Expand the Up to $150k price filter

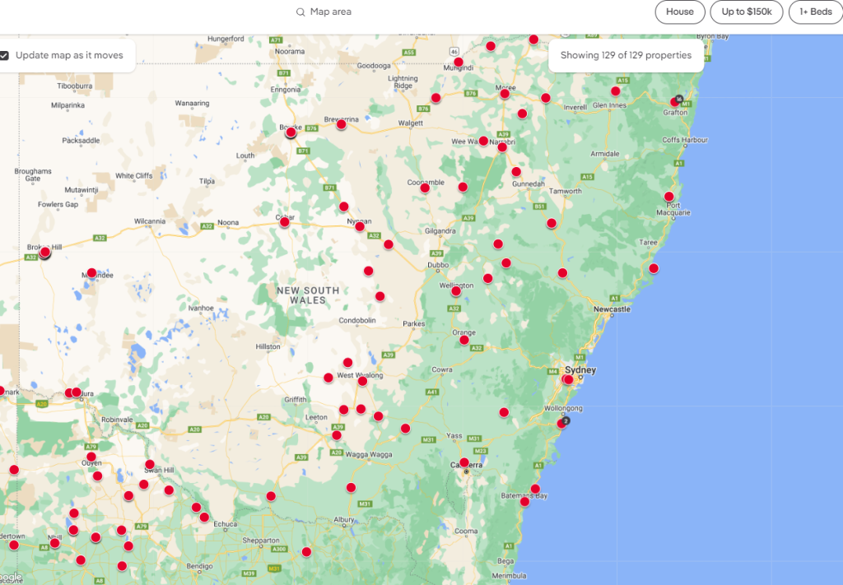(x=746, y=12)
